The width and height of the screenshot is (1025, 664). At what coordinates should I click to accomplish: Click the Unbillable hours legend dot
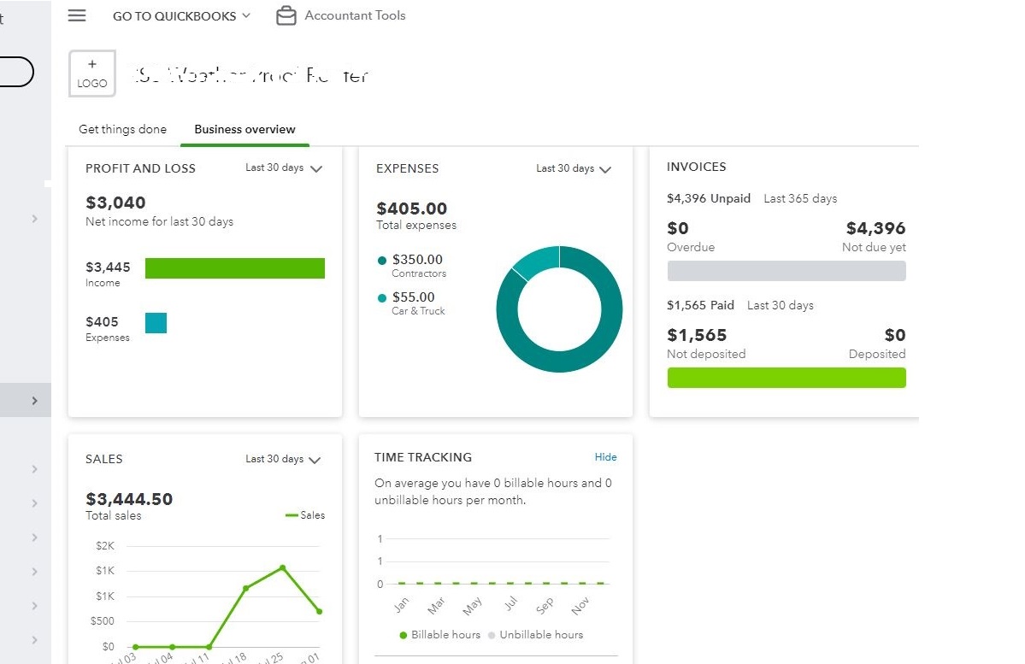tap(492, 635)
